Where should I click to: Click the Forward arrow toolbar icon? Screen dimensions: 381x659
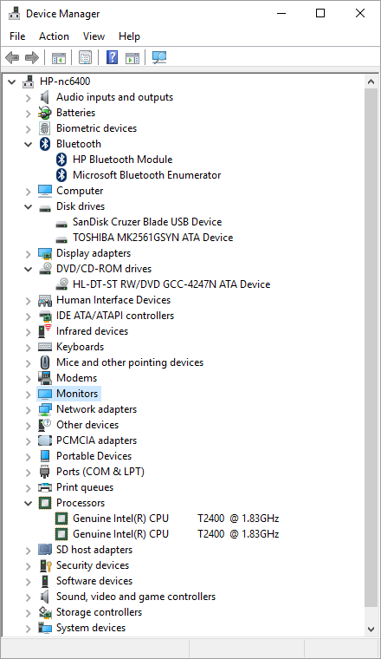coord(31,57)
